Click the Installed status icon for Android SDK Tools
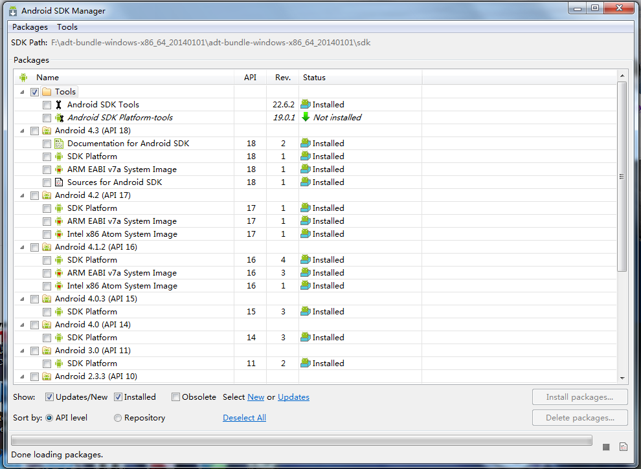The height and width of the screenshot is (469, 641). pos(306,104)
